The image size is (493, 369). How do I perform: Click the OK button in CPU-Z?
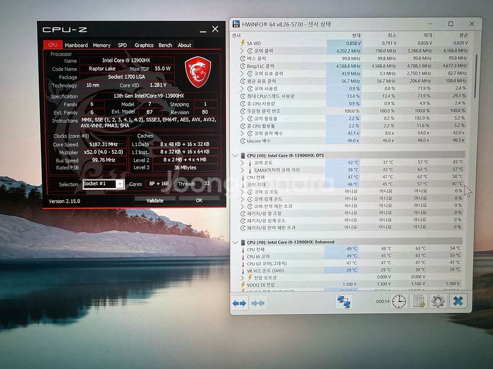coord(199,200)
